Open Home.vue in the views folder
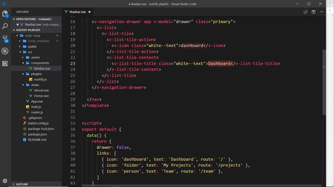The width and height of the screenshot is (334, 187). (x=41, y=96)
